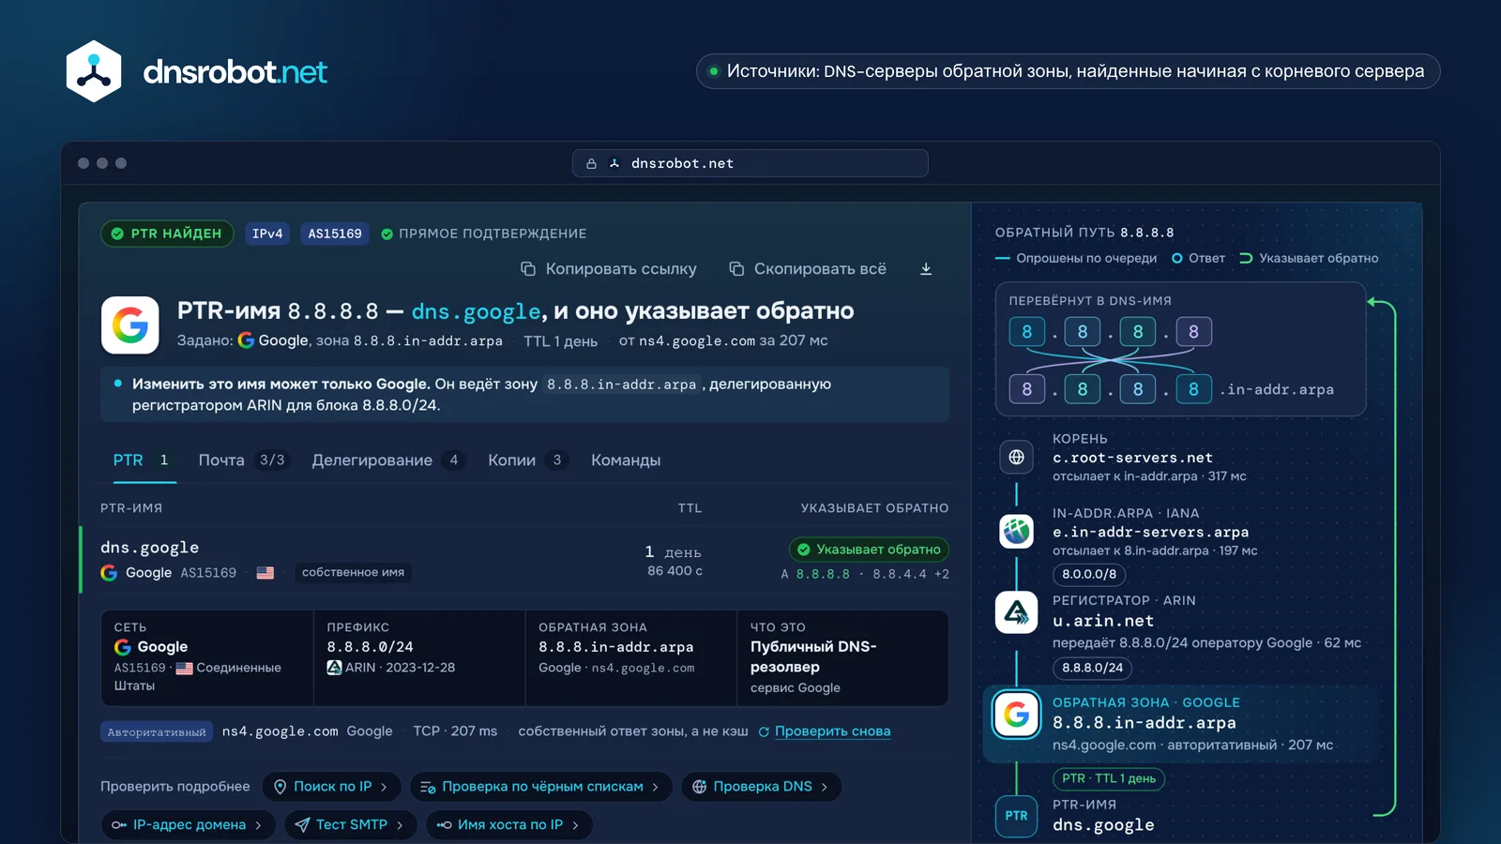The image size is (1501, 844).
Task: Click the green check in PTR НАЙДЕН badge
Action: tap(117, 234)
